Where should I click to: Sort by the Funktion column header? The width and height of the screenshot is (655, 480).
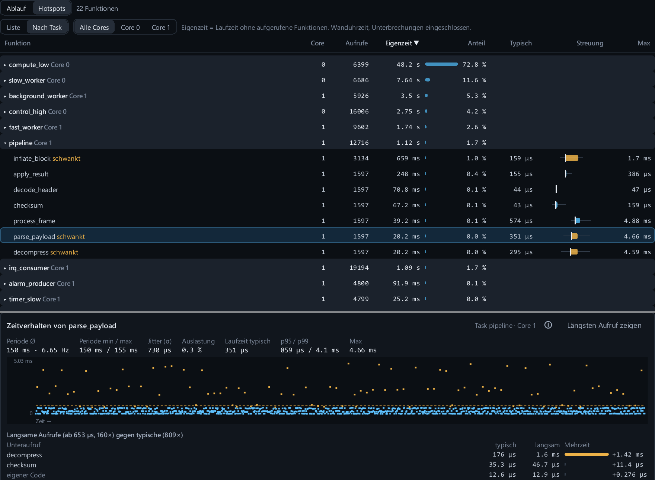point(17,43)
